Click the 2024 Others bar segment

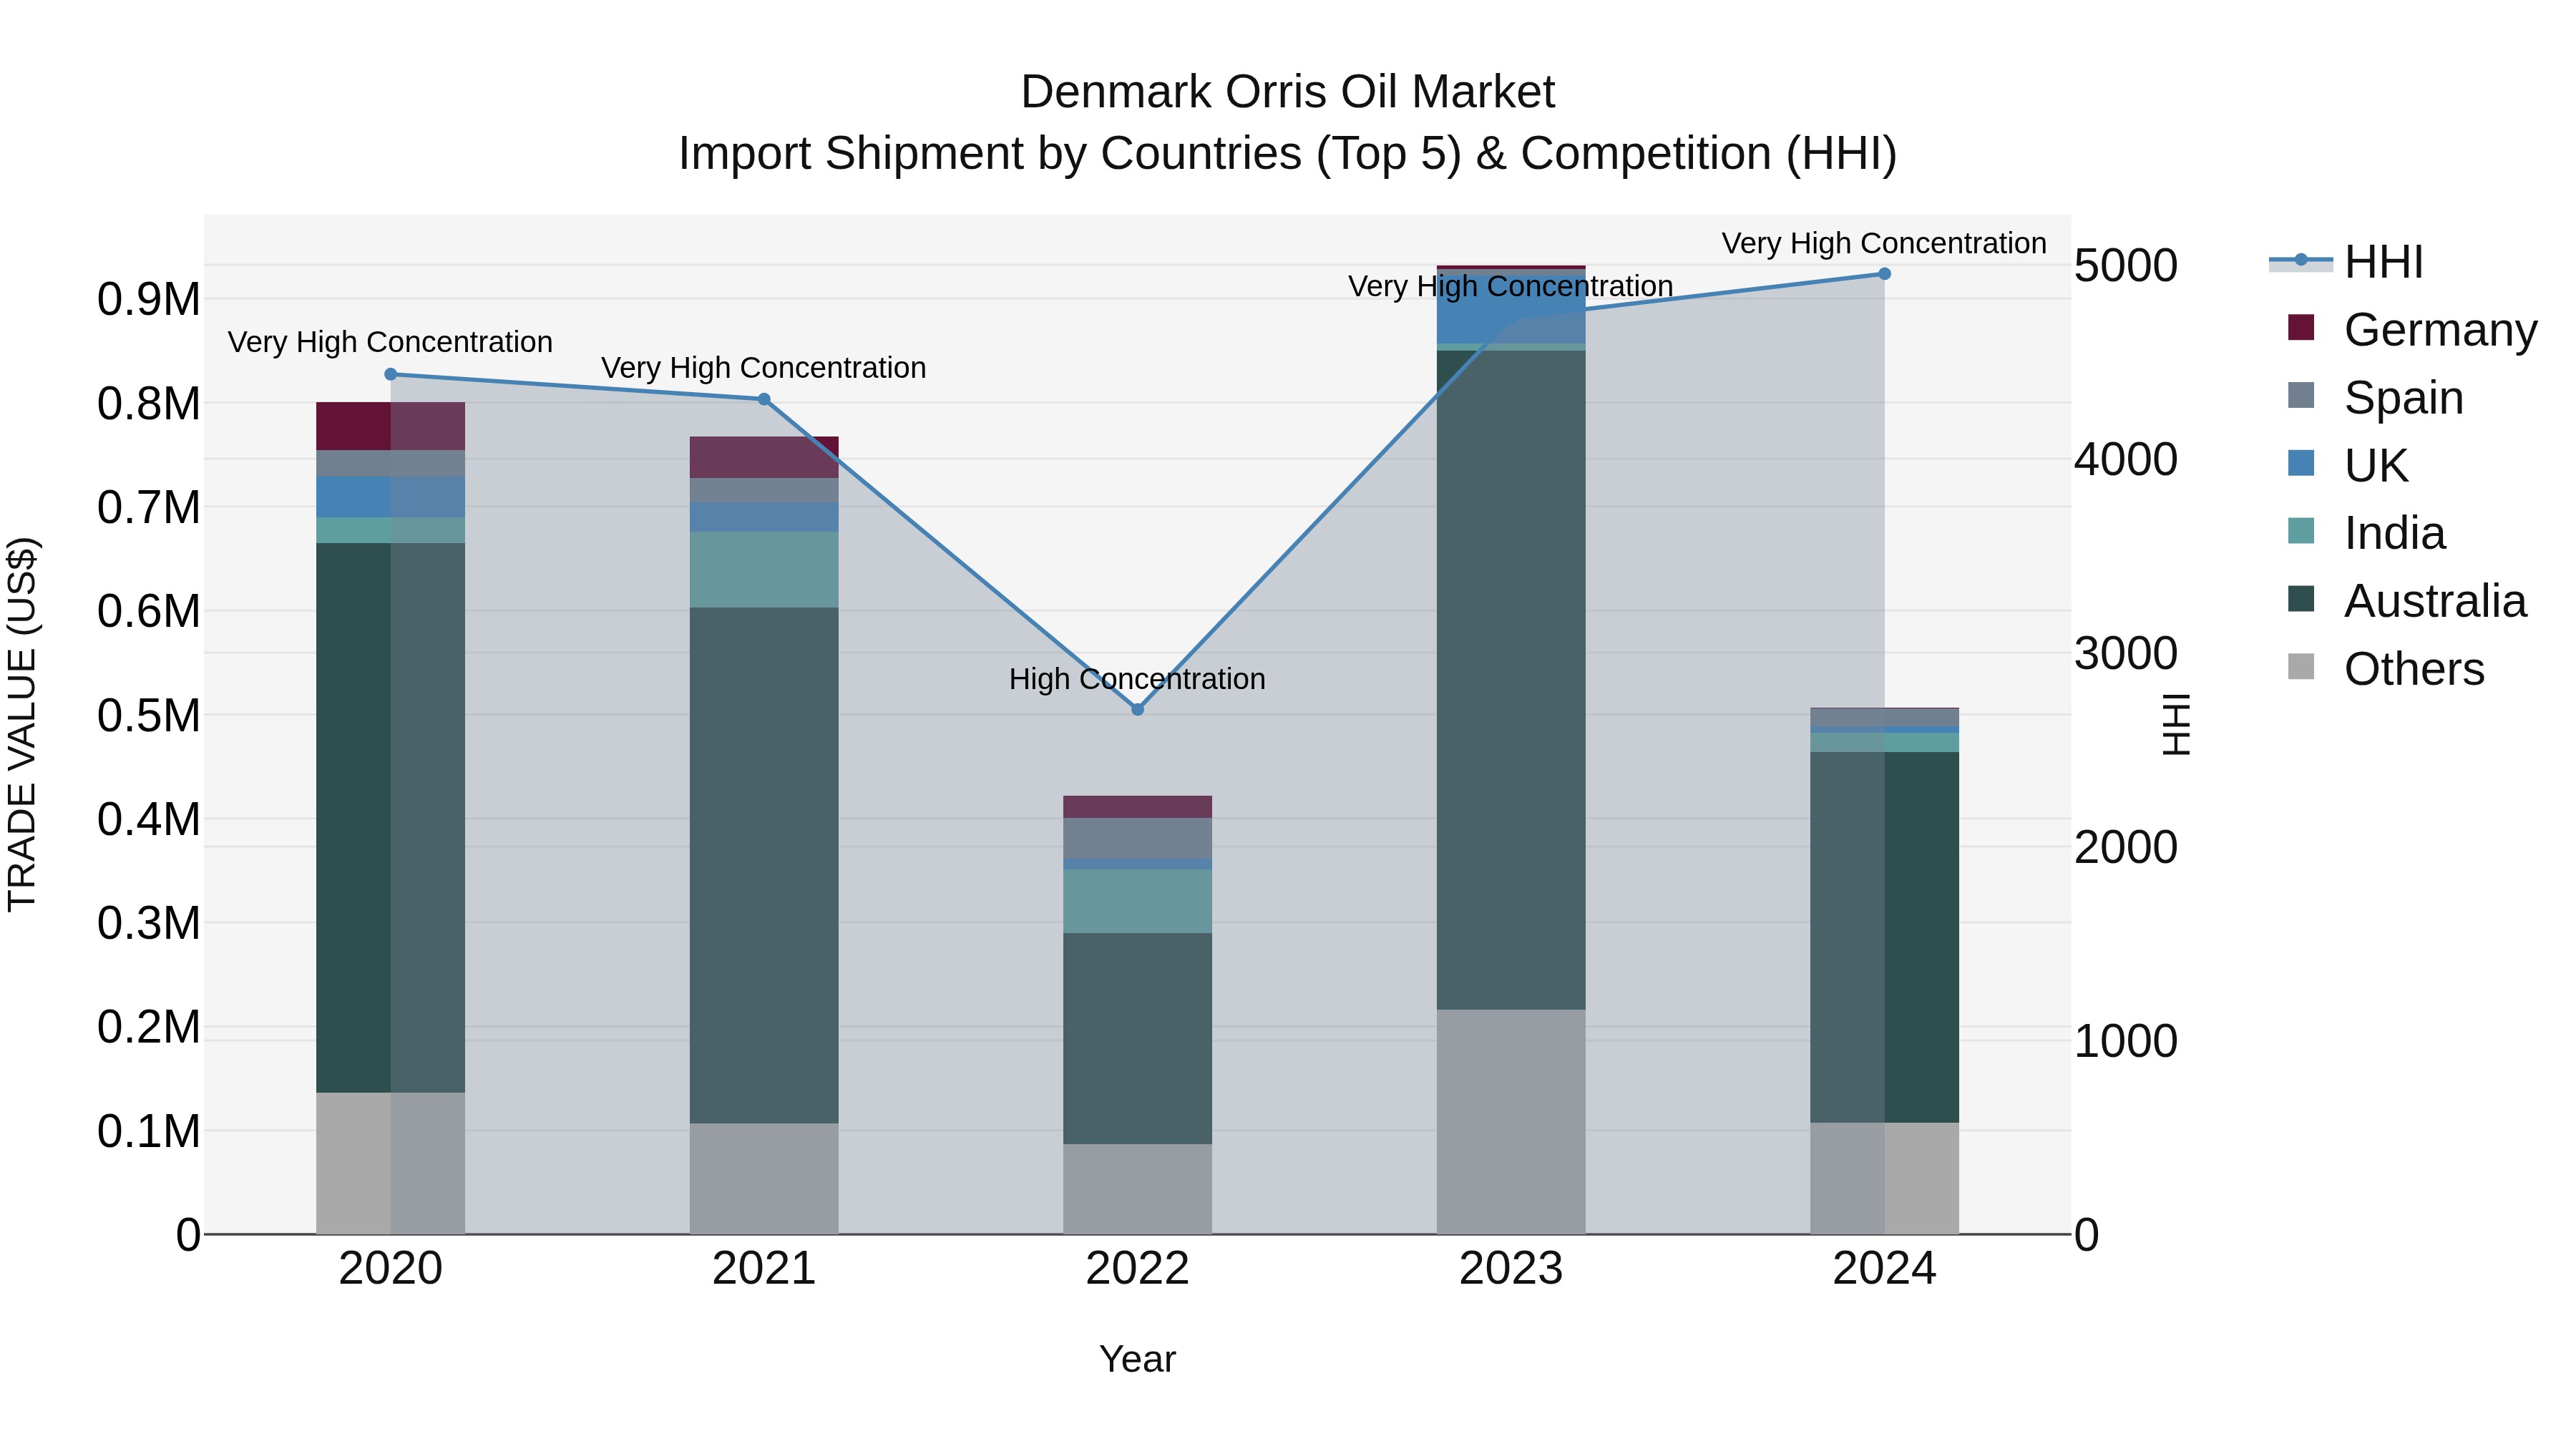tap(1884, 1179)
